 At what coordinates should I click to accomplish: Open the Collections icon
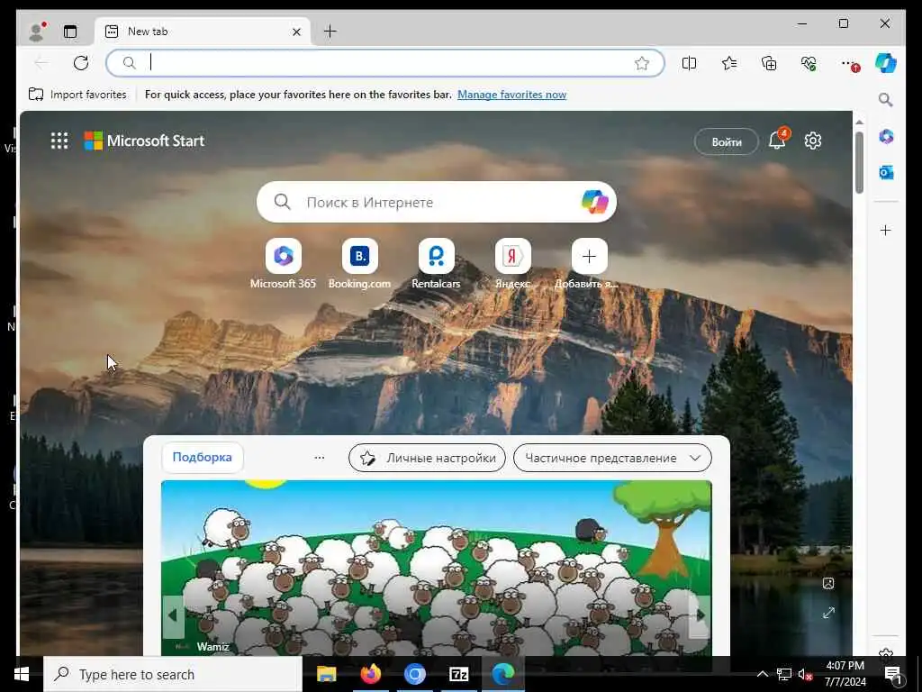[x=769, y=63]
